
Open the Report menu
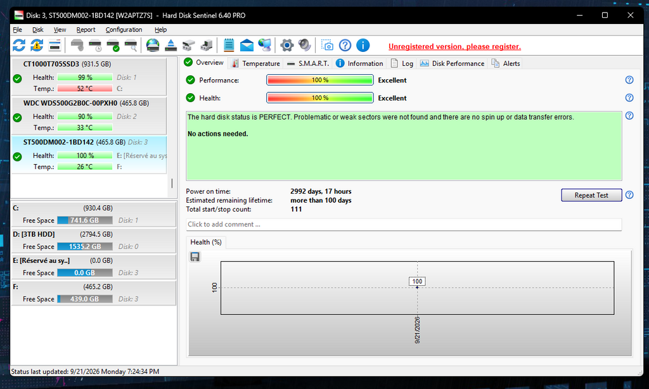(86, 30)
